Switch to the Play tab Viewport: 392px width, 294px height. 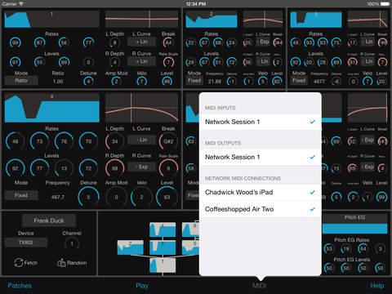tap(142, 286)
